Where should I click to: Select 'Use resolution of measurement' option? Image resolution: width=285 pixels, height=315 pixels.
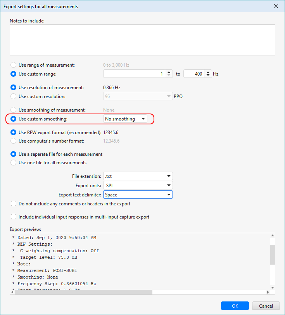click(13, 88)
